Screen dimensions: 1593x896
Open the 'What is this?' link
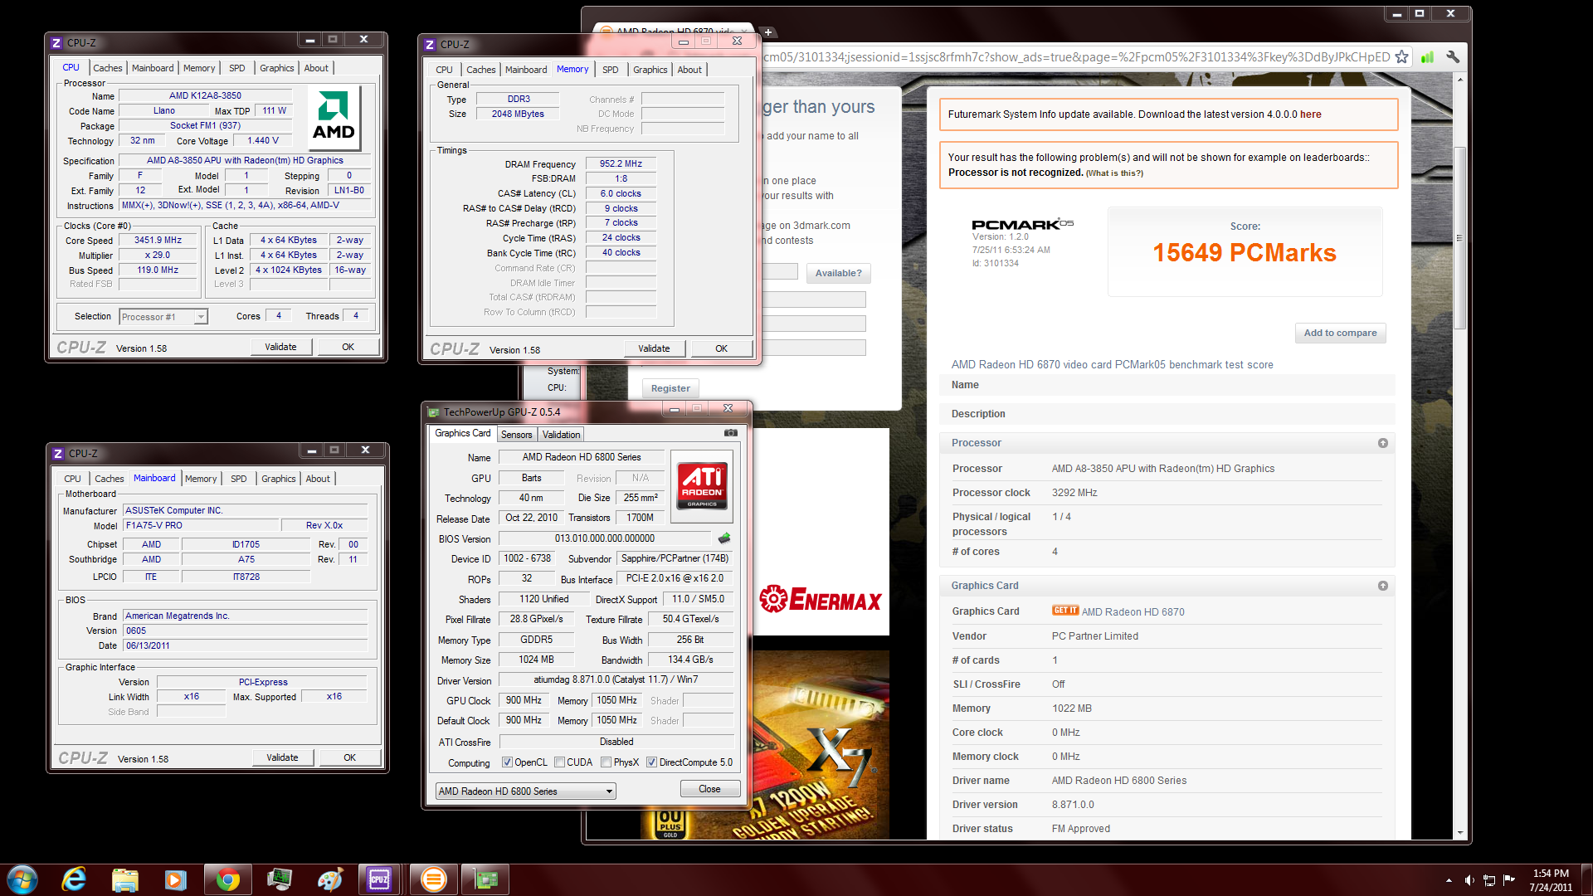(1114, 173)
